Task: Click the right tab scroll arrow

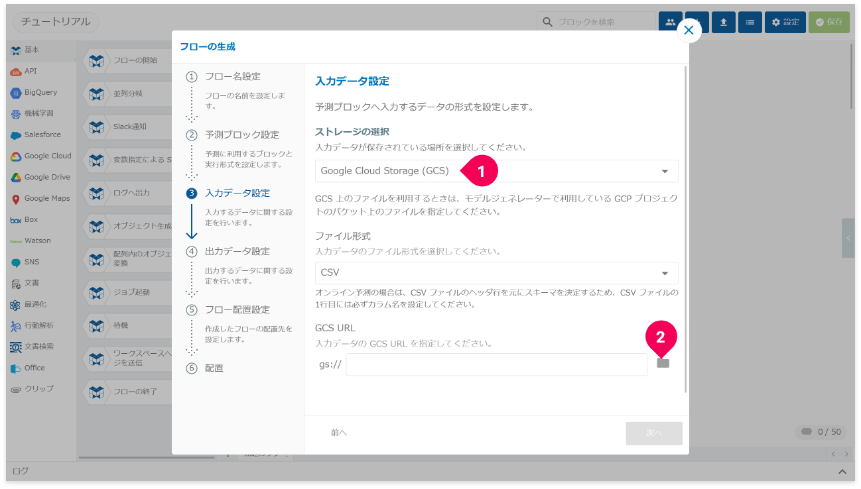Action: pos(847,454)
